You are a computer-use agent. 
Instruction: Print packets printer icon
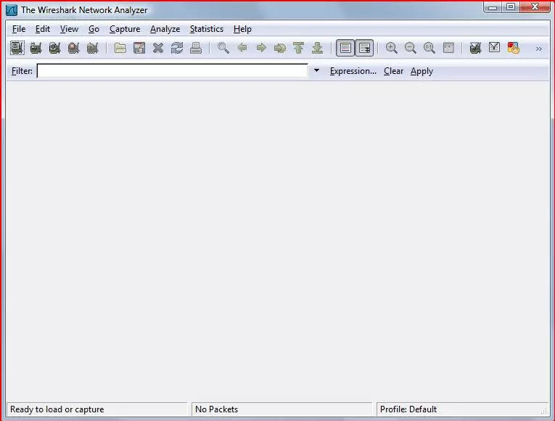click(196, 48)
